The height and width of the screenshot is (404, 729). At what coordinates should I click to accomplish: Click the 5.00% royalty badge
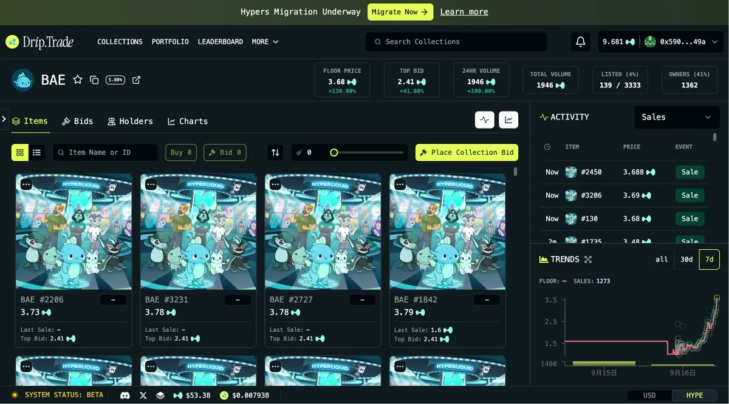coord(115,80)
